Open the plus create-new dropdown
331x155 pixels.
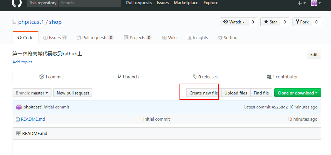301,3
